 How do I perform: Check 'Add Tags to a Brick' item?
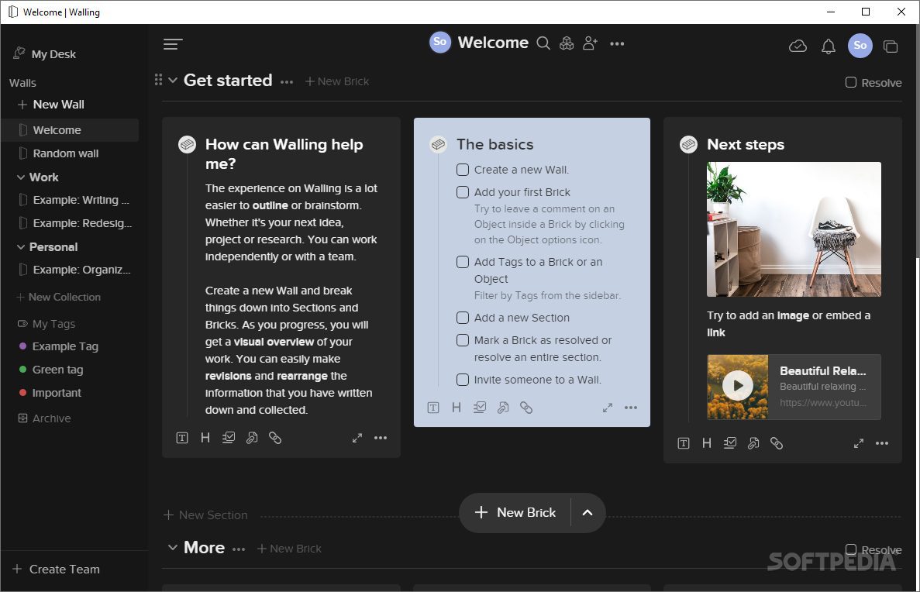pos(463,262)
